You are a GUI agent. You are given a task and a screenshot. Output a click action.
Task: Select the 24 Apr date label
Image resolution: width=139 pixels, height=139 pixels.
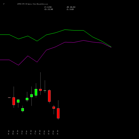coord(58,132)
